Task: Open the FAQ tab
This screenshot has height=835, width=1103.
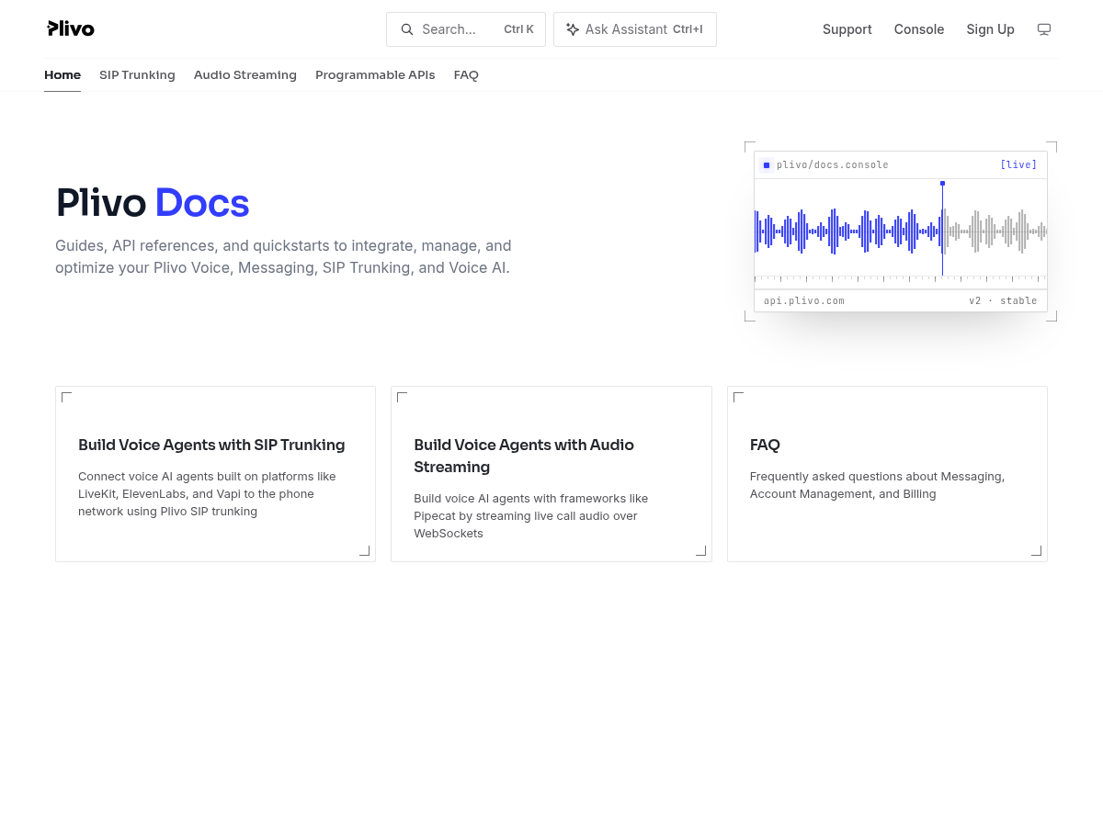Action: (466, 75)
